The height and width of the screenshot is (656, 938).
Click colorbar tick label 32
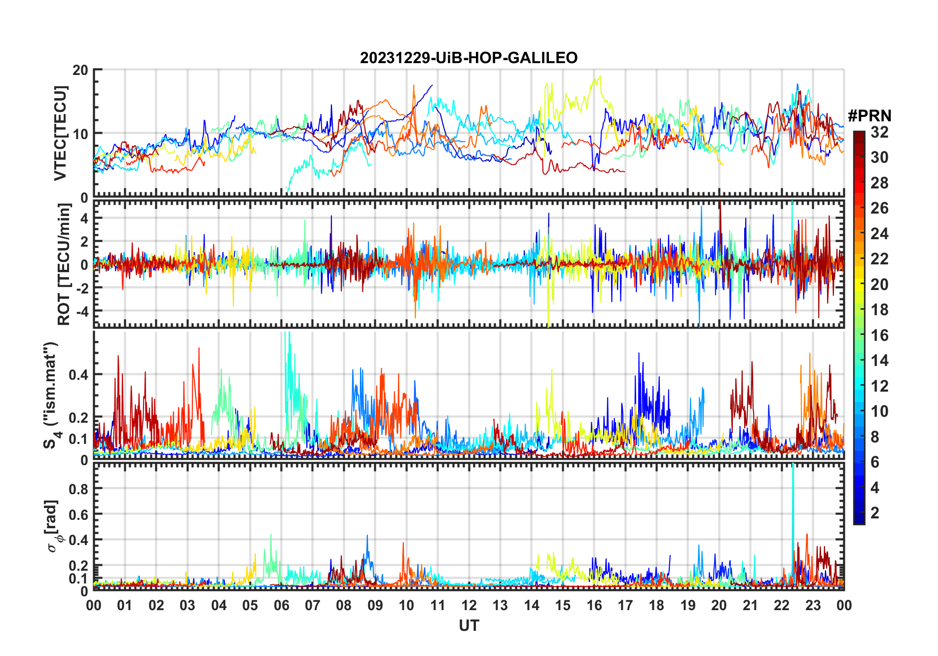[880, 132]
